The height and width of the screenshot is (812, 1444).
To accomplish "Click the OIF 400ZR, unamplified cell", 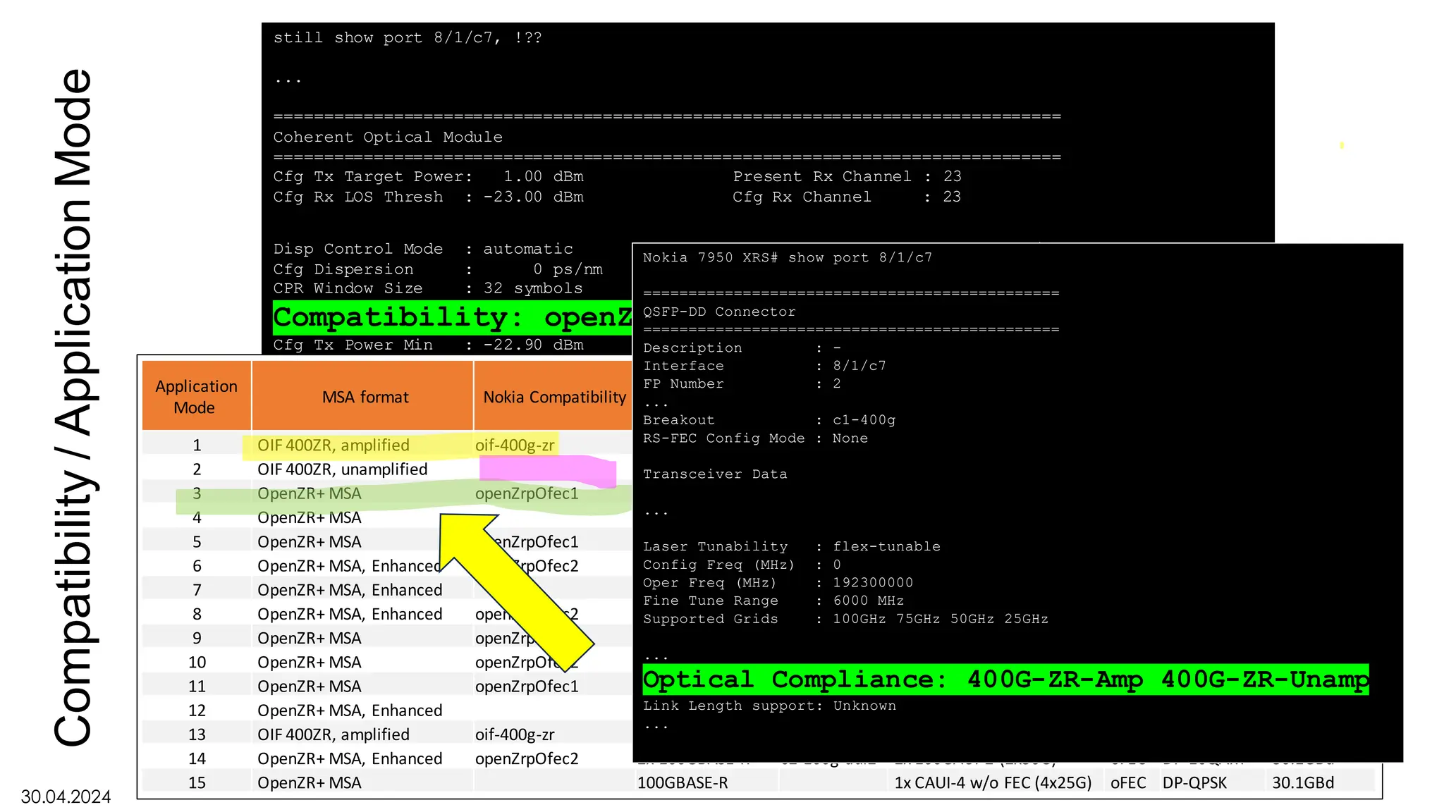I will [x=342, y=469].
